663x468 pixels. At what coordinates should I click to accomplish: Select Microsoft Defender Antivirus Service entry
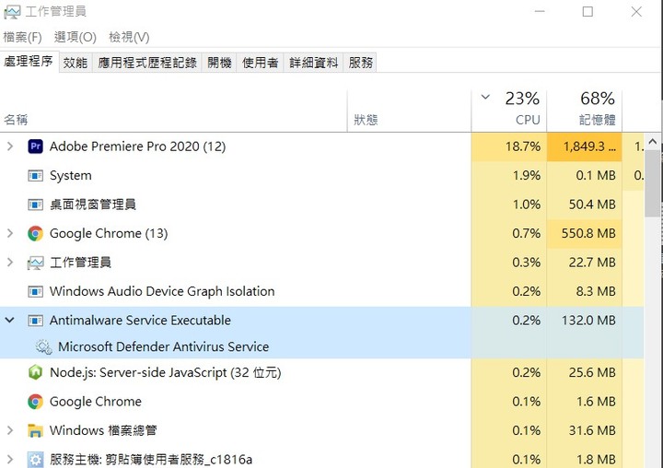coord(163,347)
